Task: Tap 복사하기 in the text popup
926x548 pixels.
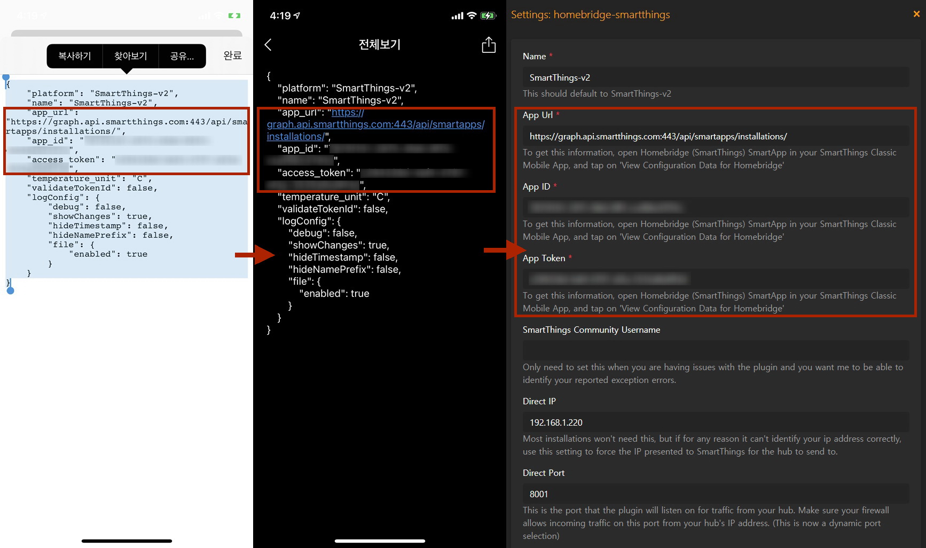Action: click(75, 56)
